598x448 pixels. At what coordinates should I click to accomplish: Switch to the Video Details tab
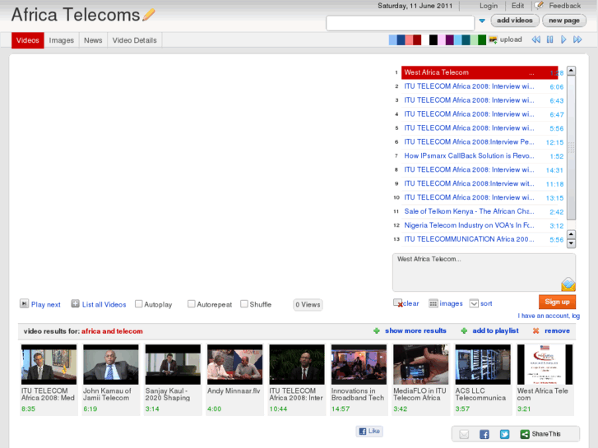(135, 40)
